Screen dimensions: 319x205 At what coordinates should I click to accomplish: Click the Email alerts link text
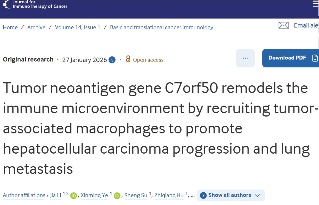tap(306, 26)
